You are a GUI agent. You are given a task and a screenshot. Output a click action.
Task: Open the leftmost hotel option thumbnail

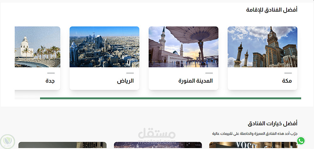pyautogui.click(x=62, y=145)
